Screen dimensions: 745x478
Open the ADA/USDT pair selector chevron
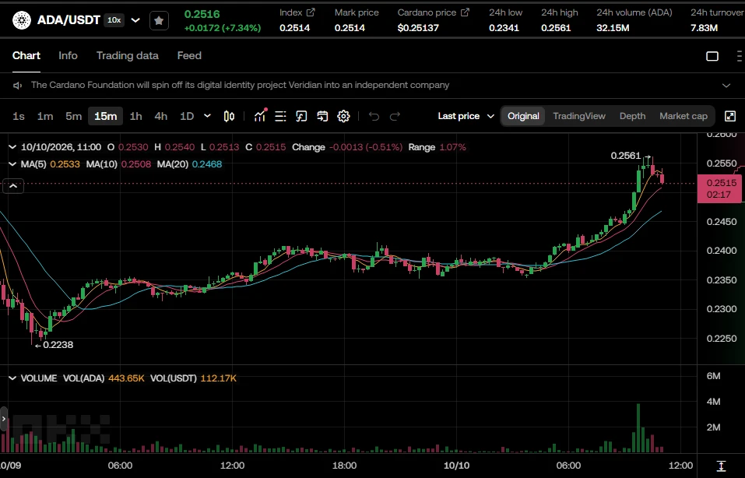[x=135, y=20]
